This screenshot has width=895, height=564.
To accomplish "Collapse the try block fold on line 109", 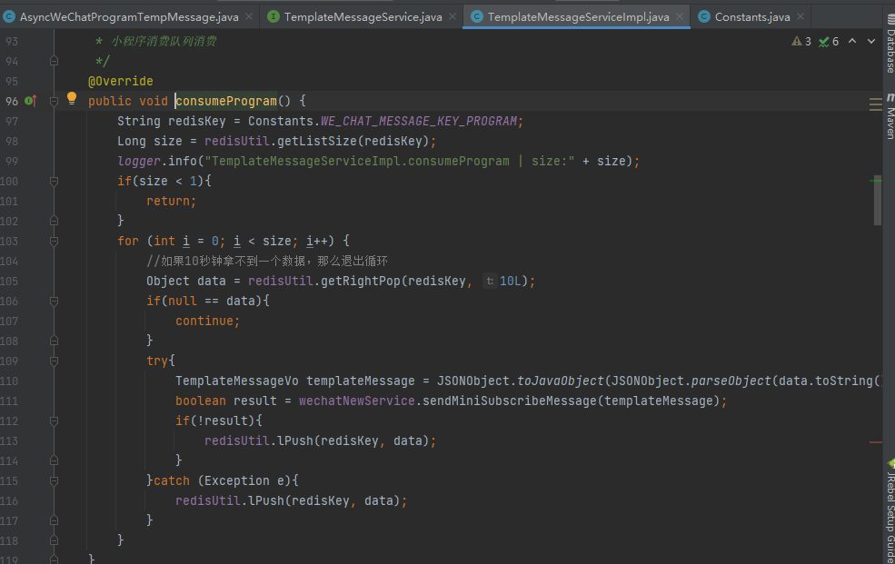I will [54, 361].
